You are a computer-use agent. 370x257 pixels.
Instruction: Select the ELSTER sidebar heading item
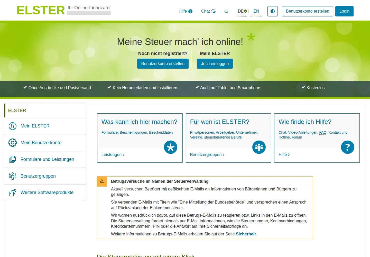pyautogui.click(x=45, y=111)
